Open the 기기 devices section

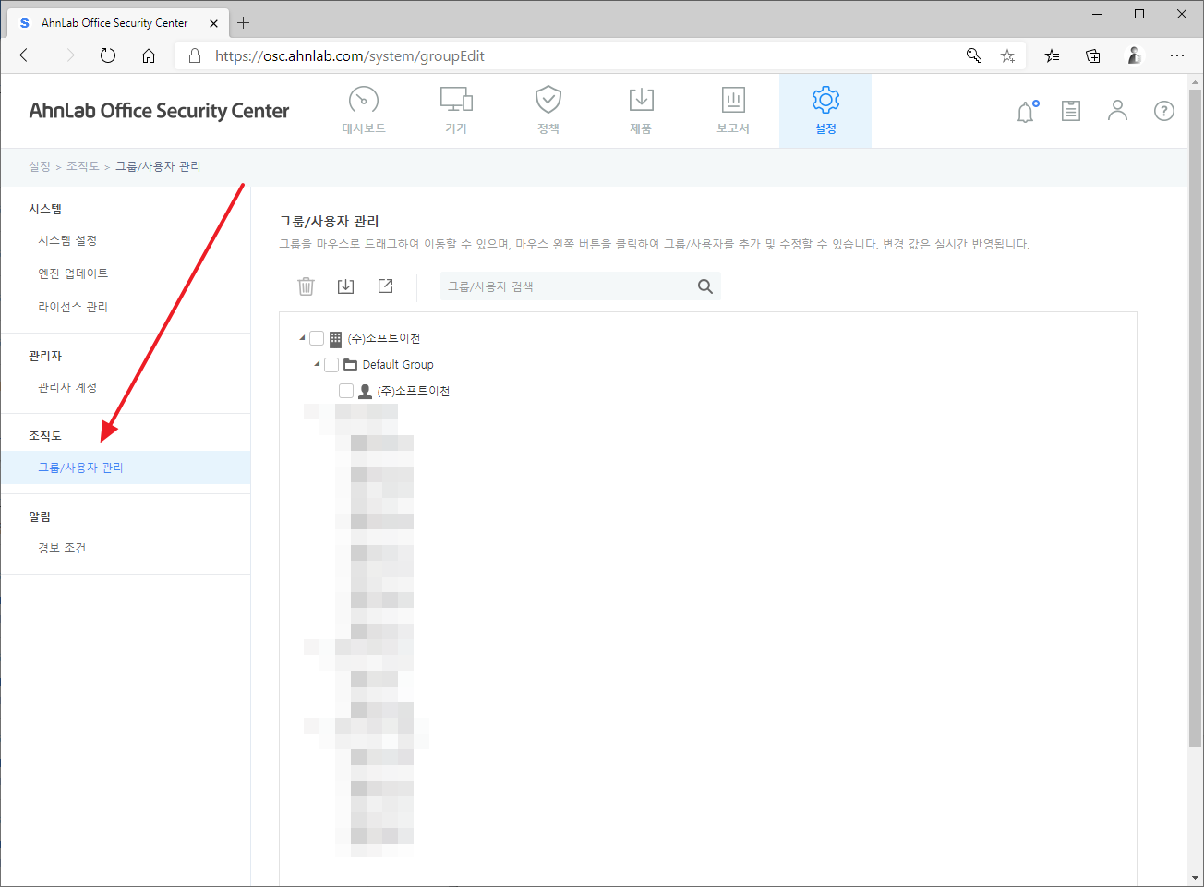[456, 111]
